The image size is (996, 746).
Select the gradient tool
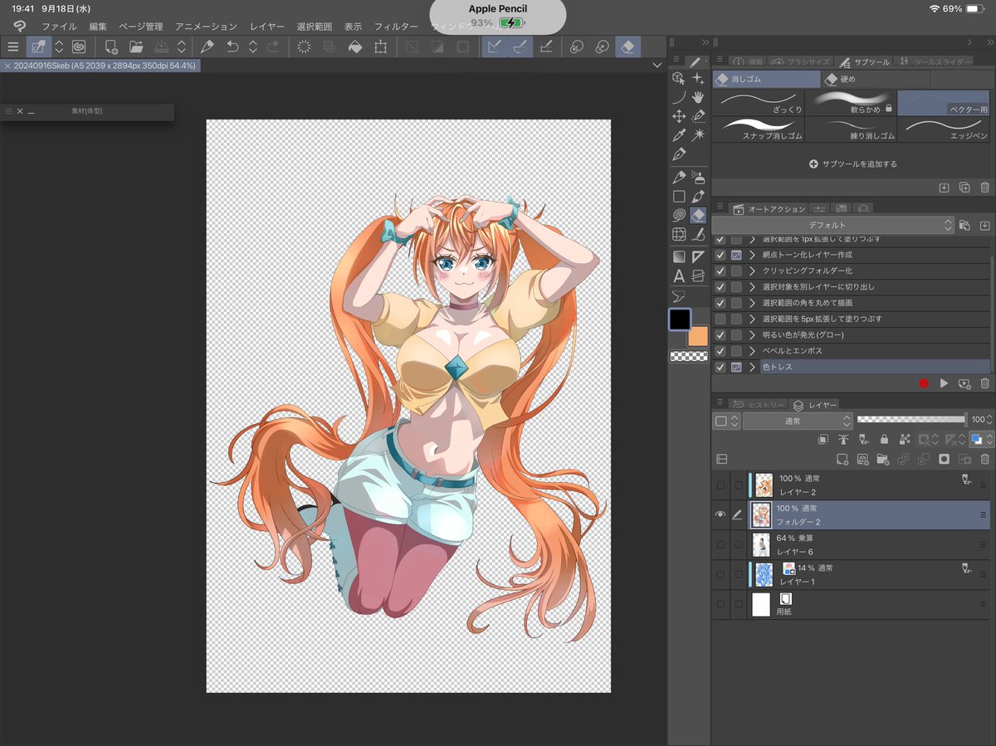tap(679, 256)
